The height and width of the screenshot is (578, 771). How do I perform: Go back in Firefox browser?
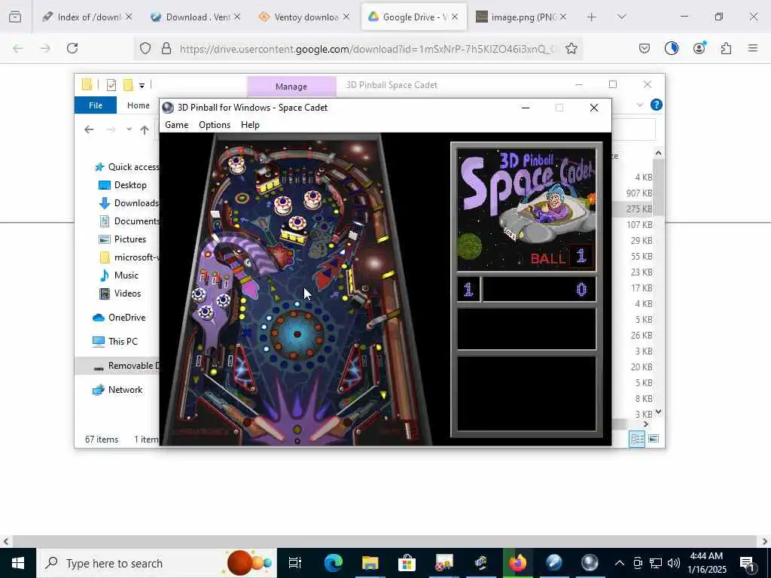tap(18, 48)
